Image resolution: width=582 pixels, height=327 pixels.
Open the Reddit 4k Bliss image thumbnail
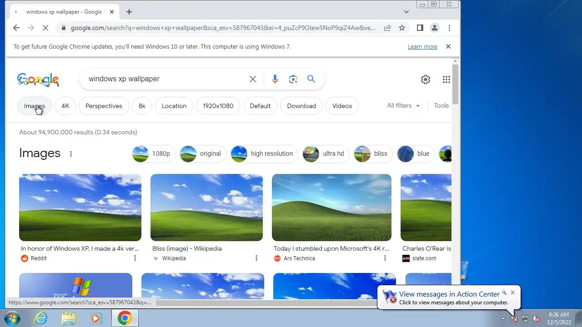tap(80, 208)
